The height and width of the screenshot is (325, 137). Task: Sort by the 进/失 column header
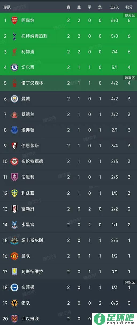[x=115, y=7]
